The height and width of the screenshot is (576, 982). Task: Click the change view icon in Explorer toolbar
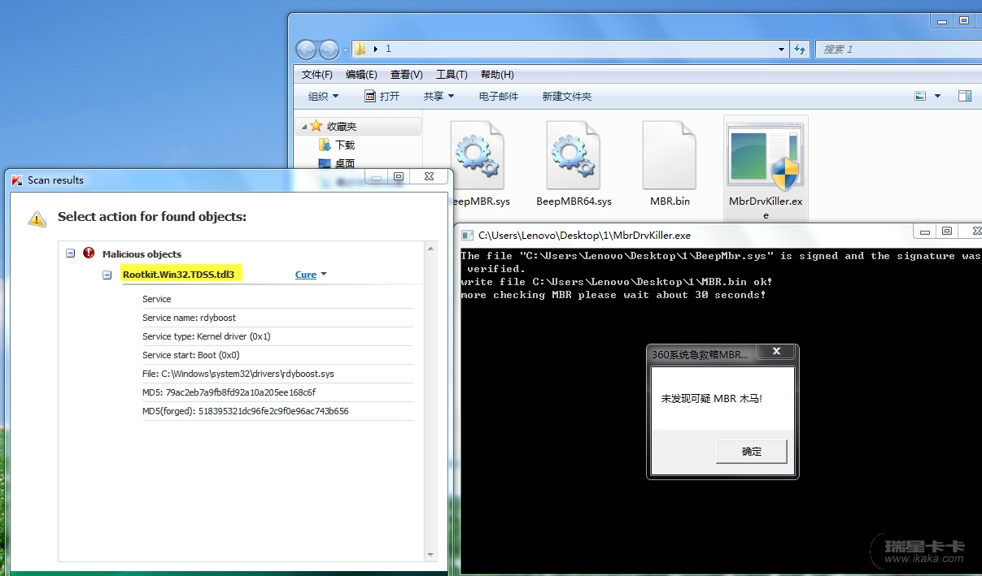pyautogui.click(x=920, y=96)
